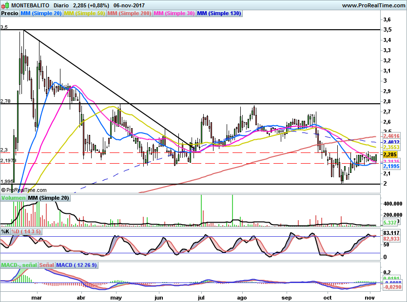Click the Diario timeframe in the title
407x302 pixels.
pyautogui.click(x=61, y=5)
